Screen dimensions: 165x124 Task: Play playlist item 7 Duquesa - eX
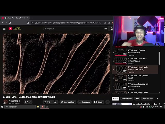click(135, 87)
